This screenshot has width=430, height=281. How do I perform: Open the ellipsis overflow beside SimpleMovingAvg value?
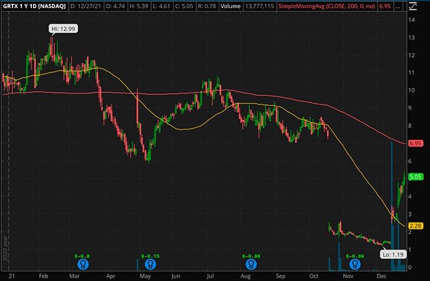point(397,6)
